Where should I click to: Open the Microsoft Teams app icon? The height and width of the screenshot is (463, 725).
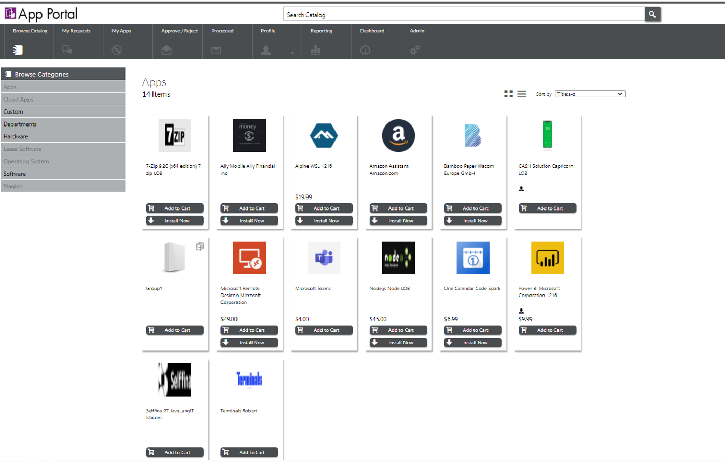click(324, 258)
